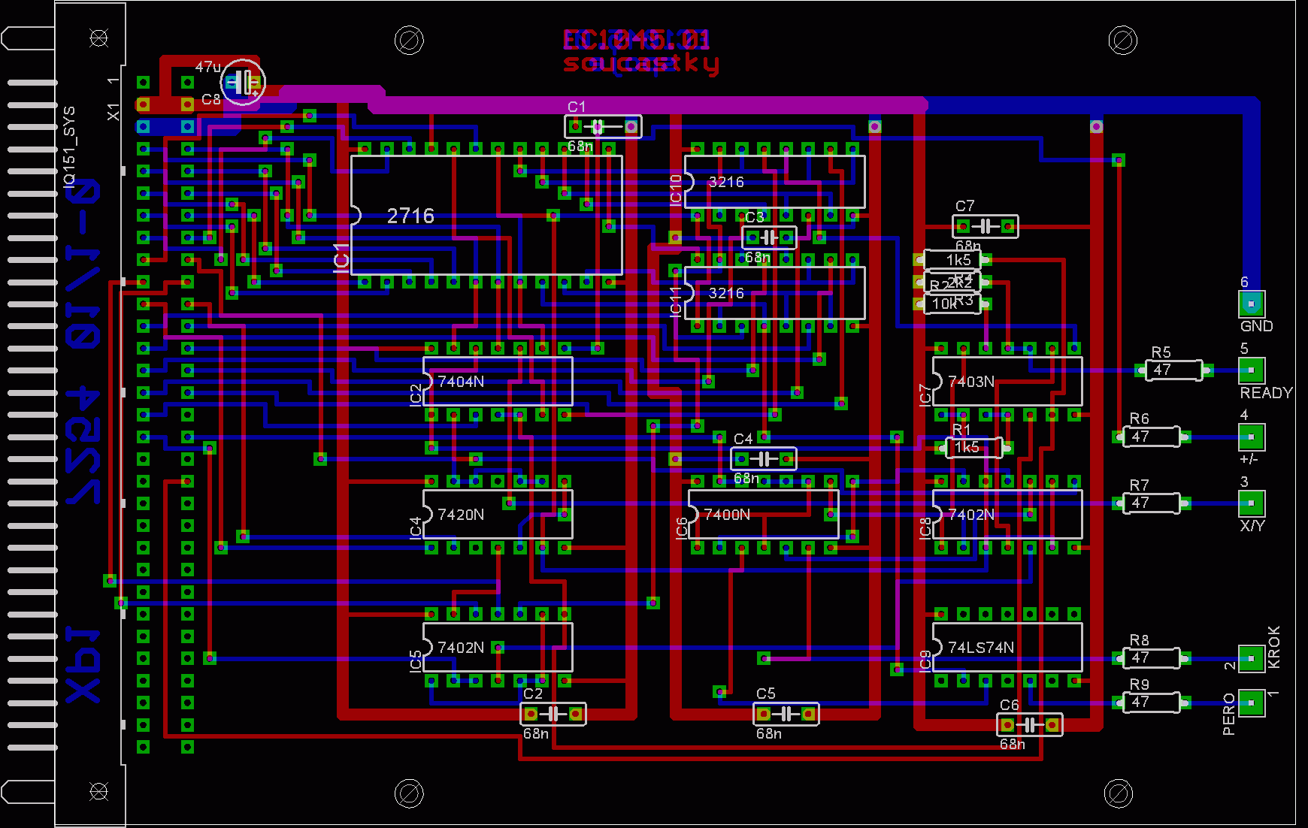Select capacitor C1 at top center
Image resolution: width=1308 pixels, height=828 pixels.
click(x=603, y=126)
